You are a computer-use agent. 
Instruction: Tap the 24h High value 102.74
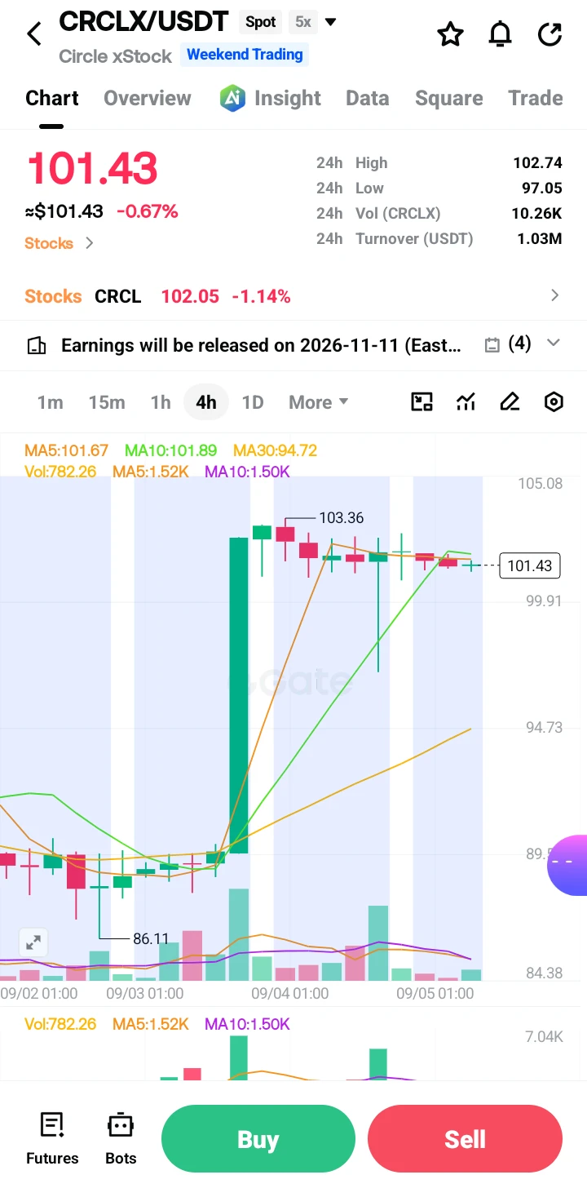pyautogui.click(x=537, y=163)
